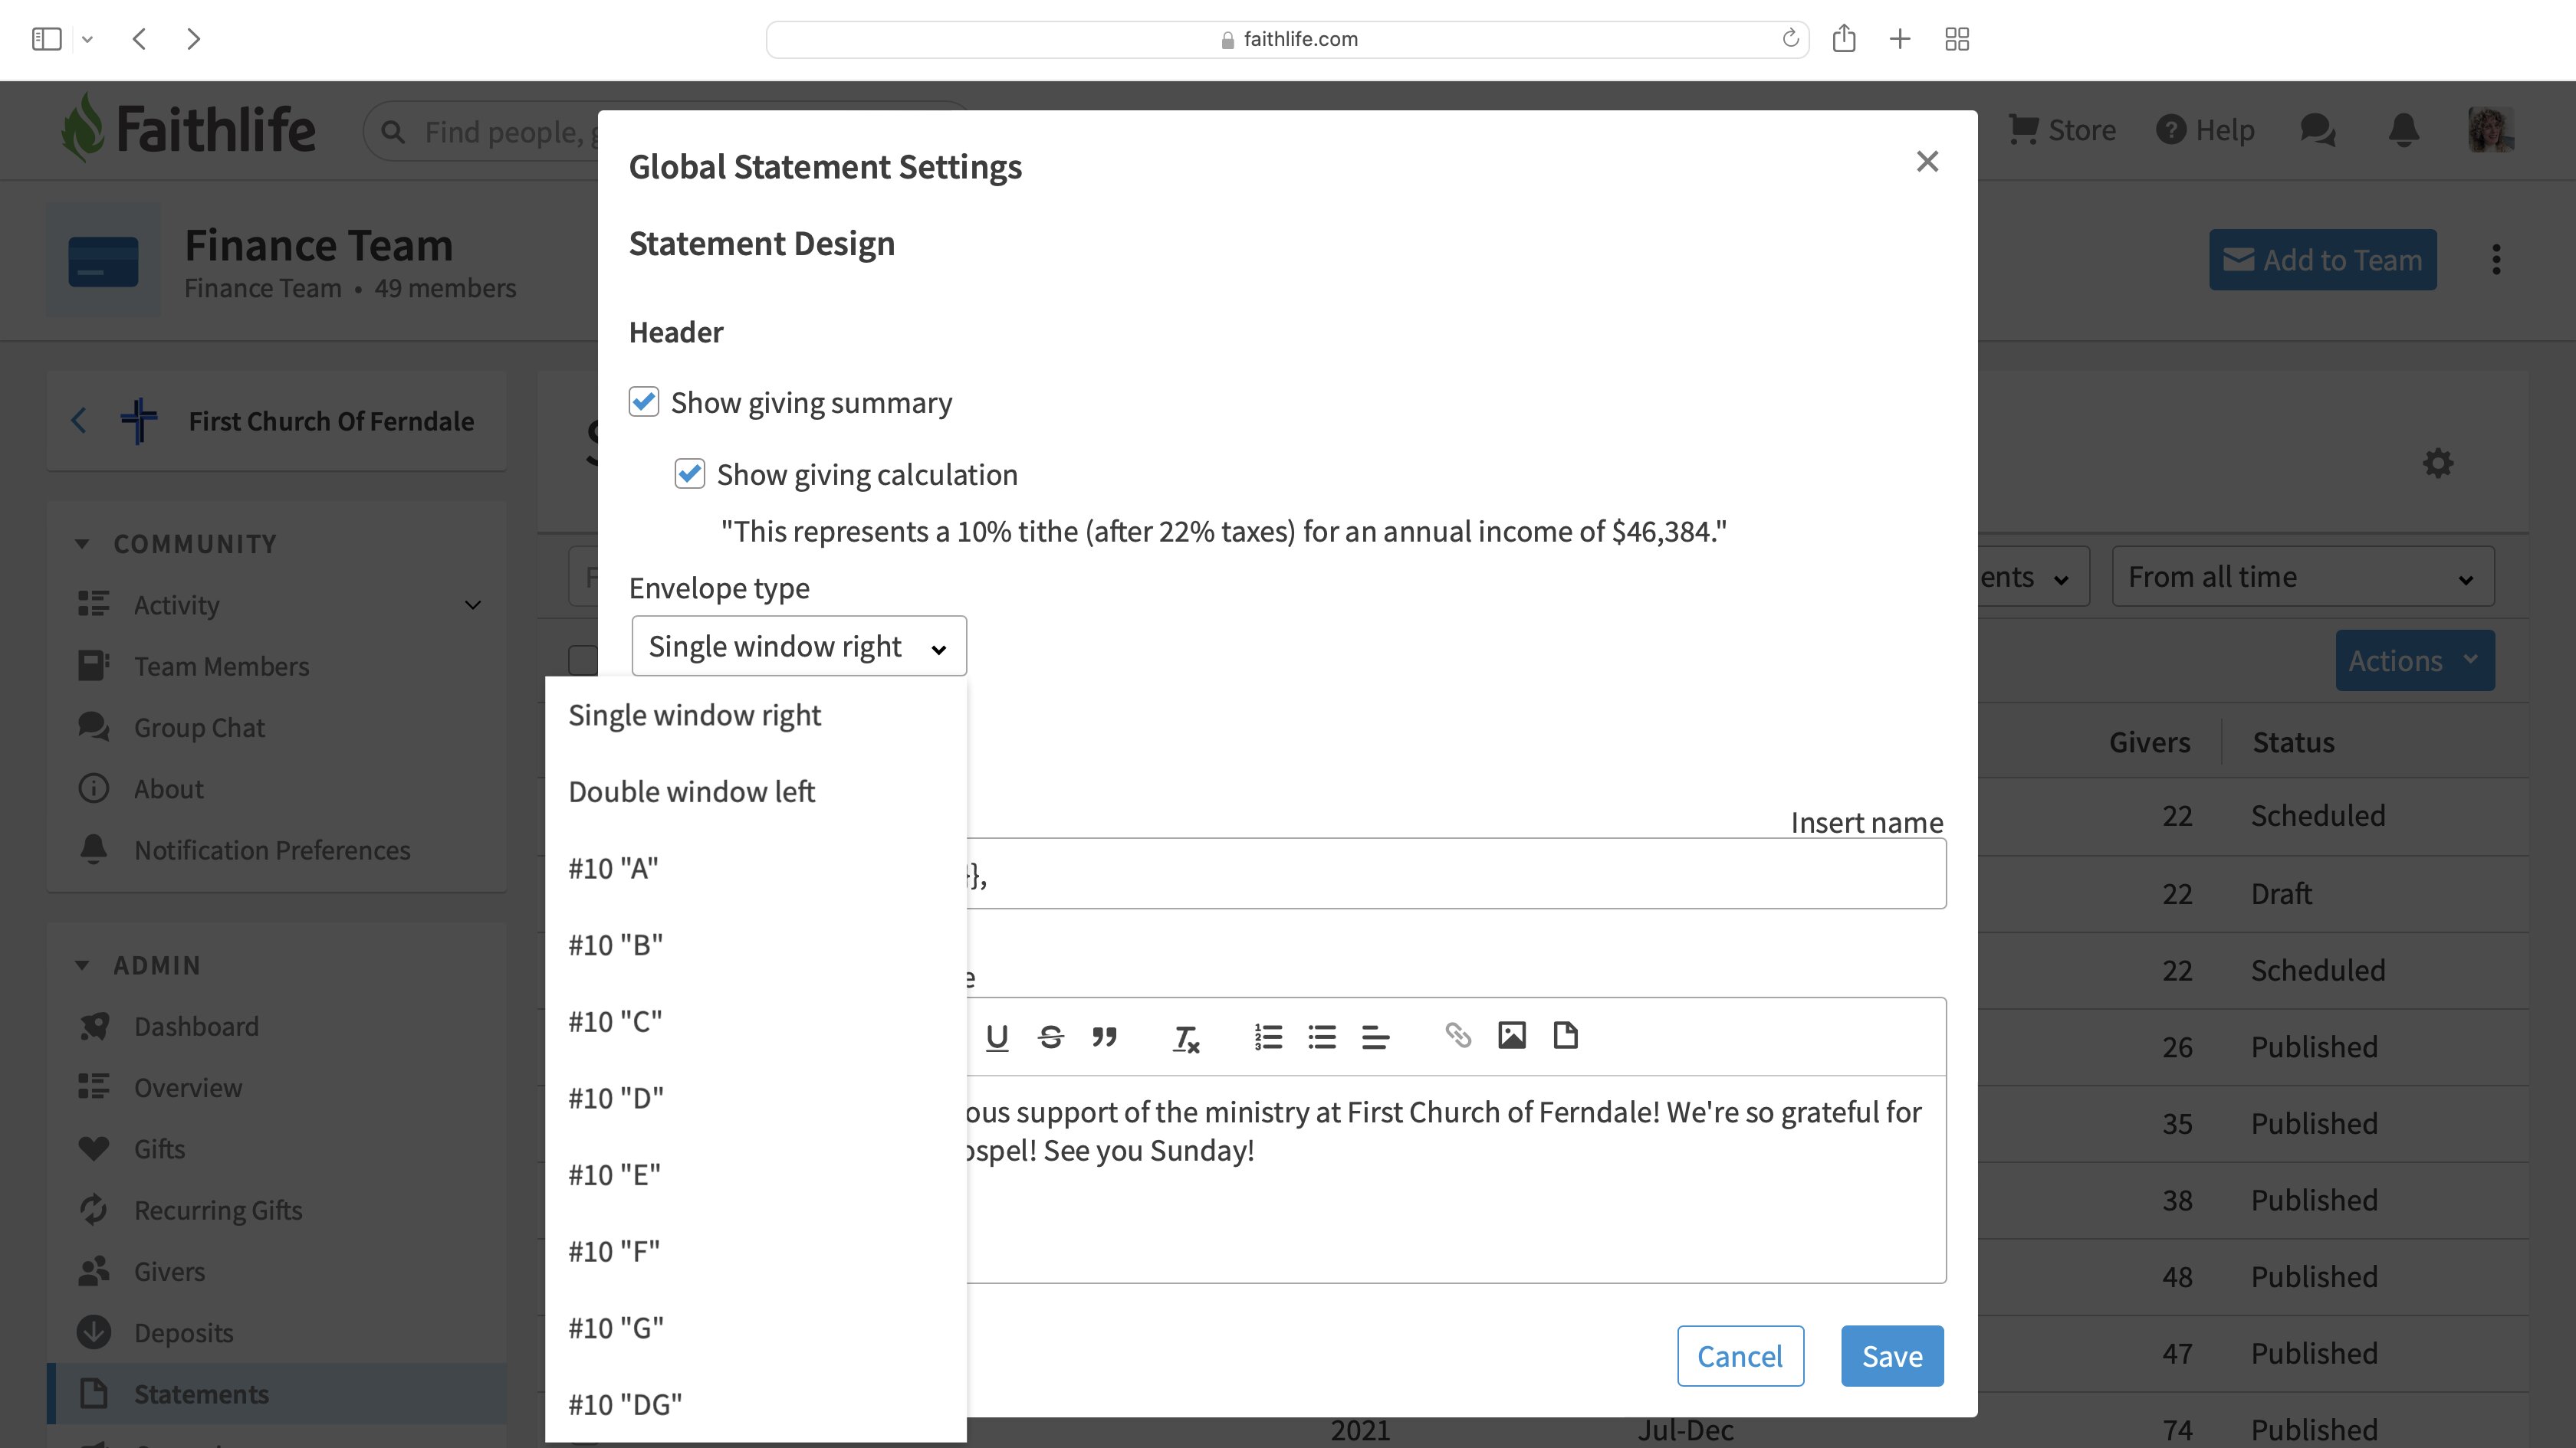Click the Faithlife logo
The width and height of the screenshot is (2576, 1448).
click(x=188, y=129)
